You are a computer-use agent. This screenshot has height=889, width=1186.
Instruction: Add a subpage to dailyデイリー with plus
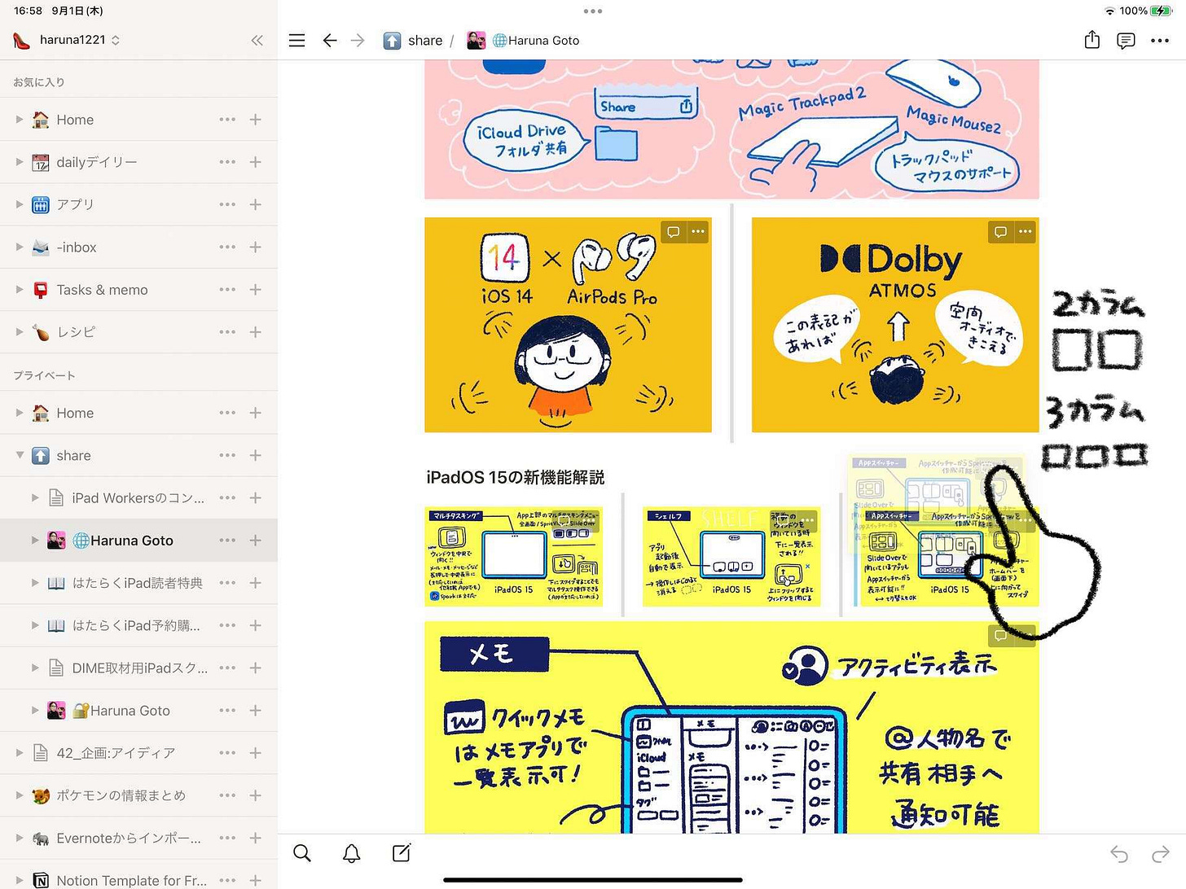255,162
